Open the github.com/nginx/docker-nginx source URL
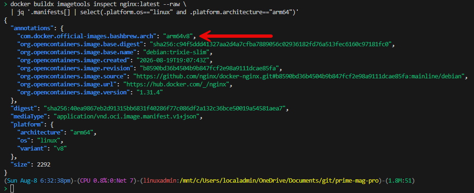The image size is (474, 193). (298, 76)
